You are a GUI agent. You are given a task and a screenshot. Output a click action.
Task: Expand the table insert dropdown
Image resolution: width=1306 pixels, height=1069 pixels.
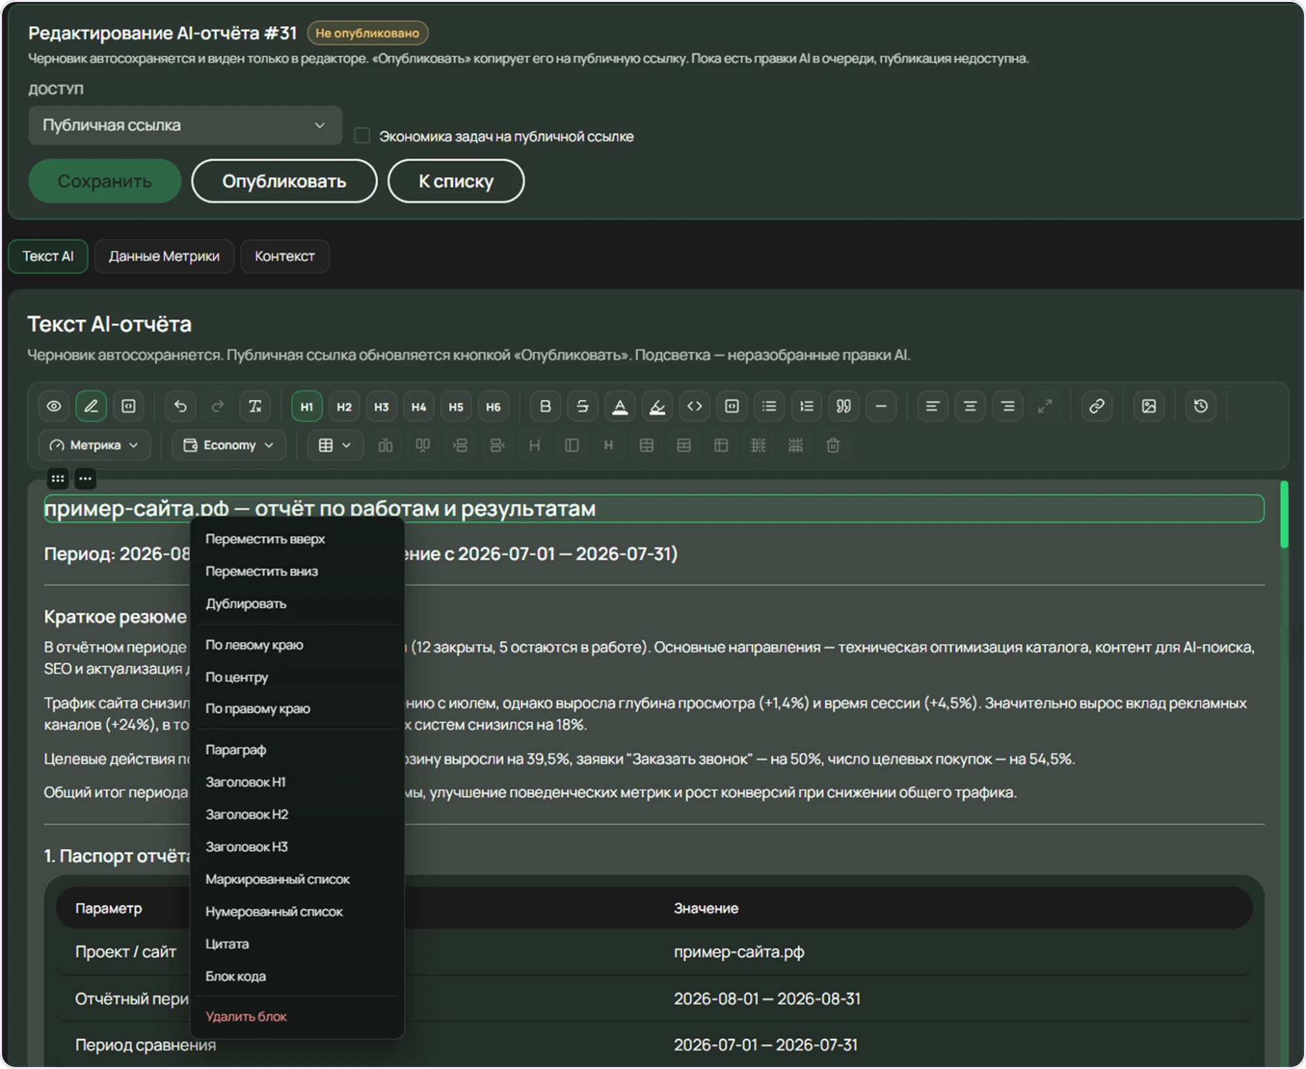tap(335, 445)
